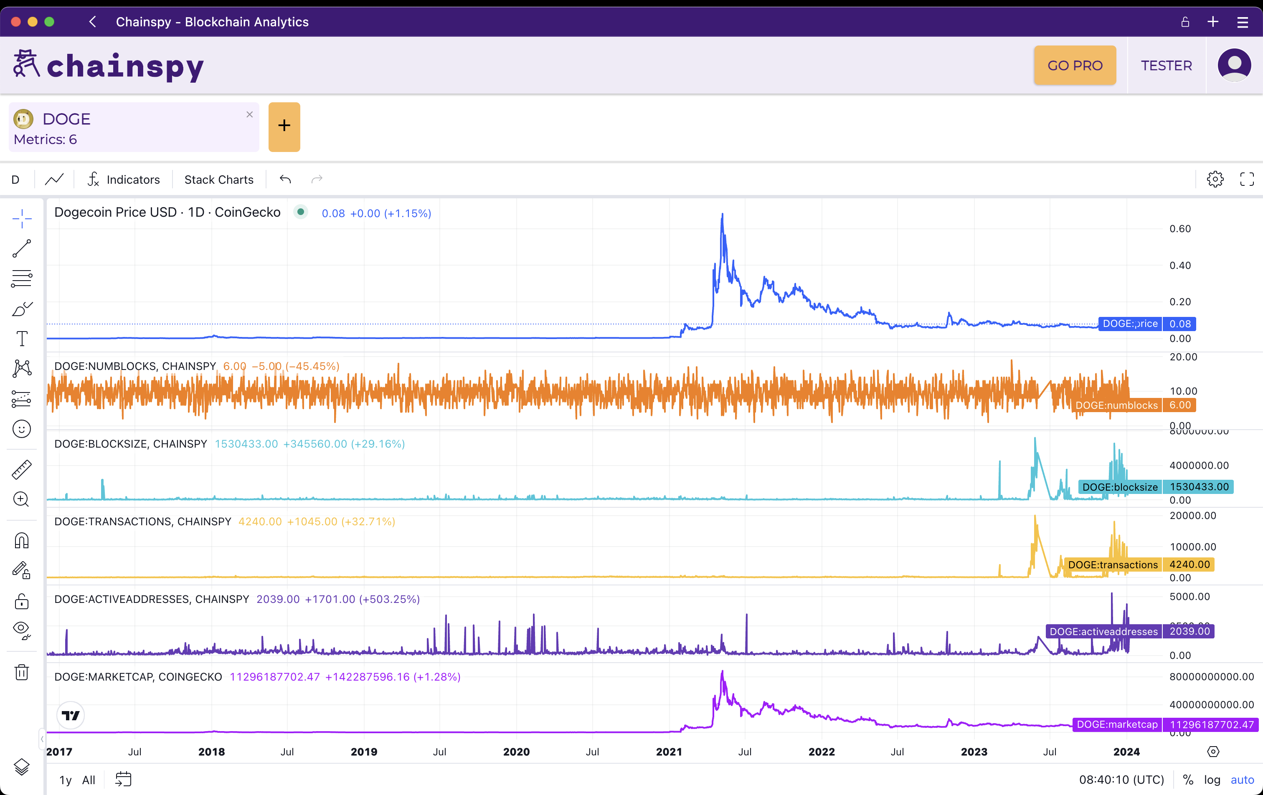This screenshot has height=795, width=1263.
Task: Open the emoji icons tool
Action: point(22,429)
